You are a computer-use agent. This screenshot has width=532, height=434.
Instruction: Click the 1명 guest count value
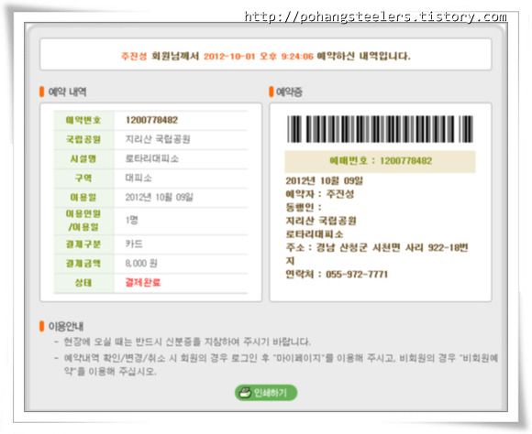pyautogui.click(x=132, y=221)
